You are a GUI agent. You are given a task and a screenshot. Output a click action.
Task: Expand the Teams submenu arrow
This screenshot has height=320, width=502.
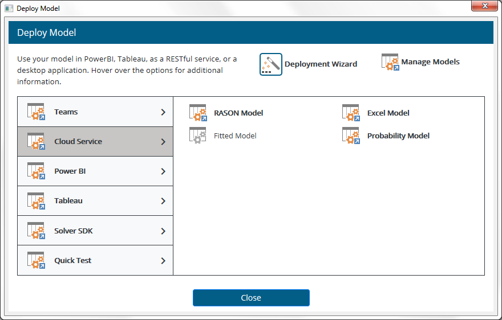click(x=163, y=112)
